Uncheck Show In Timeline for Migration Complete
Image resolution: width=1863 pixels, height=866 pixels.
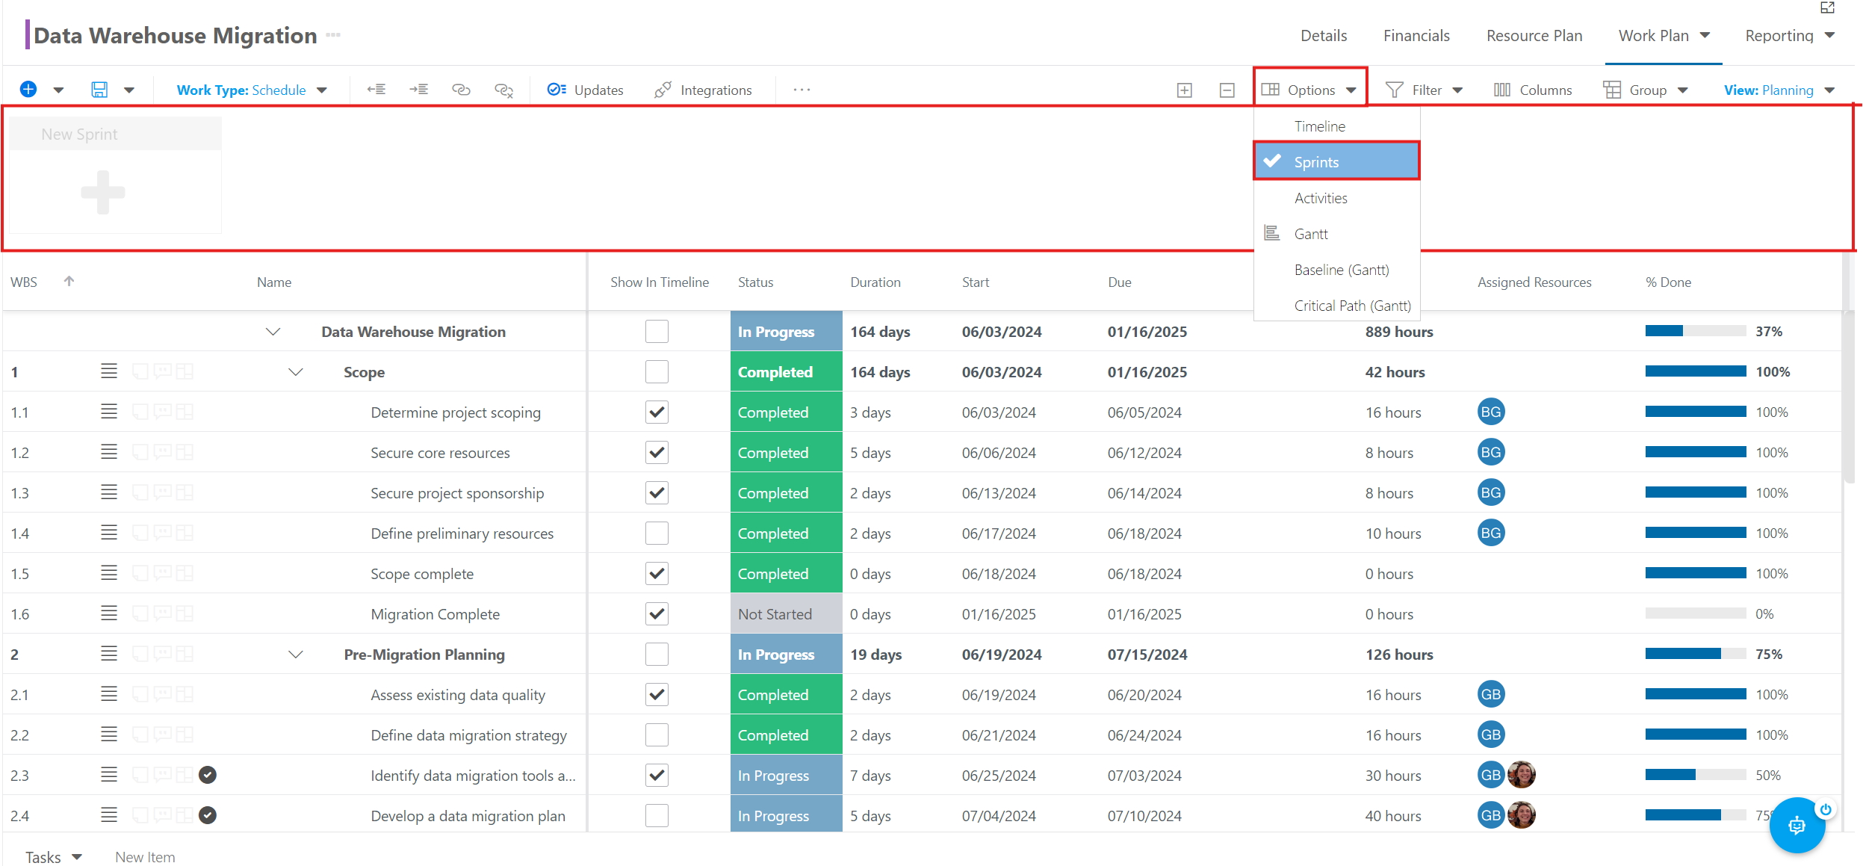657,614
